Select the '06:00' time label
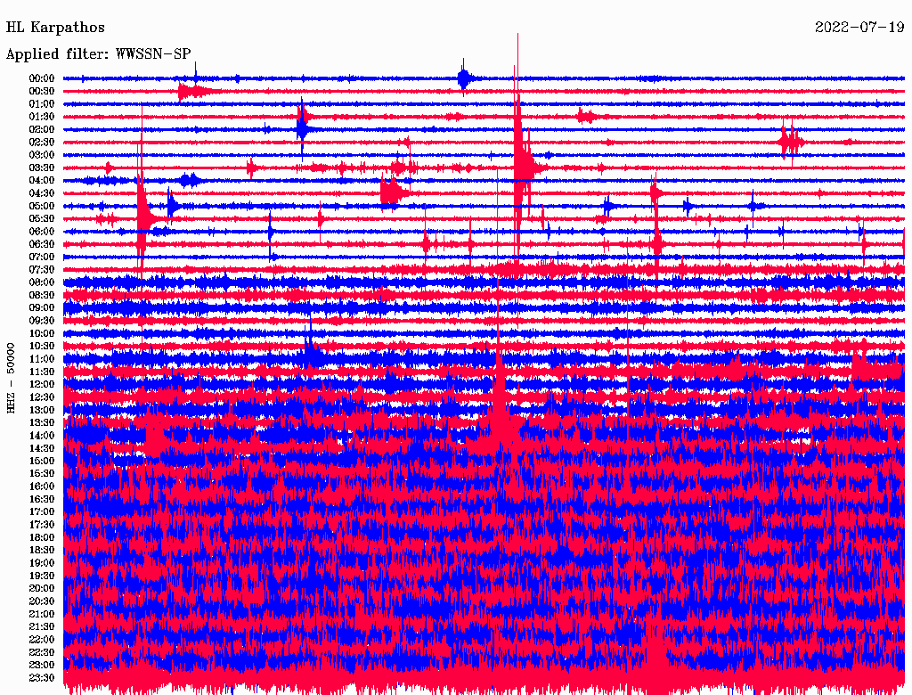Image resolution: width=912 pixels, height=695 pixels. pyautogui.click(x=42, y=232)
